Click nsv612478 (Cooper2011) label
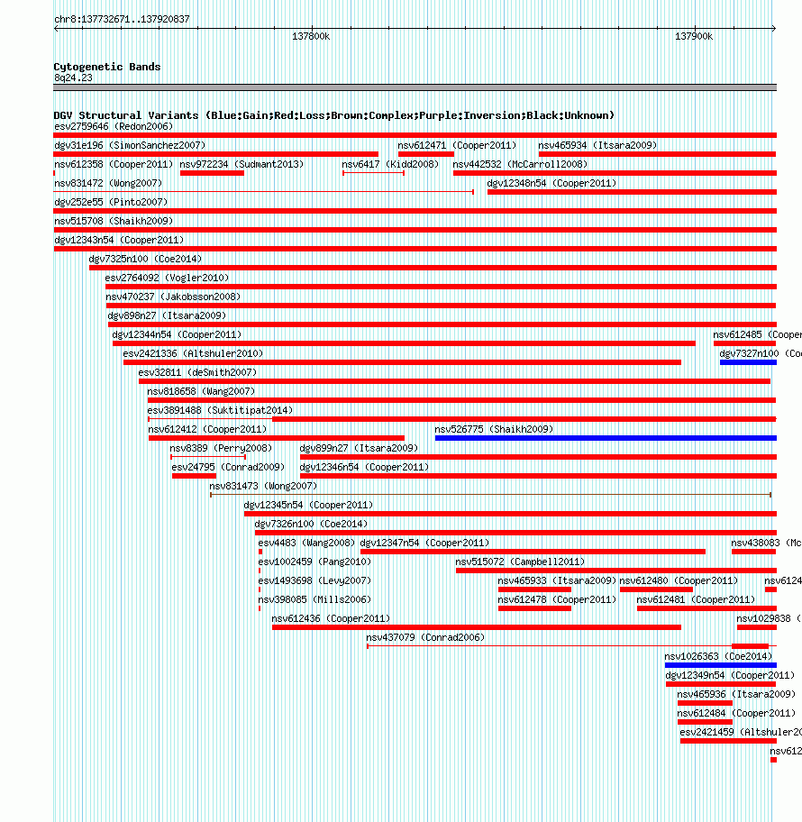This screenshot has width=802, height=822. tap(557, 598)
